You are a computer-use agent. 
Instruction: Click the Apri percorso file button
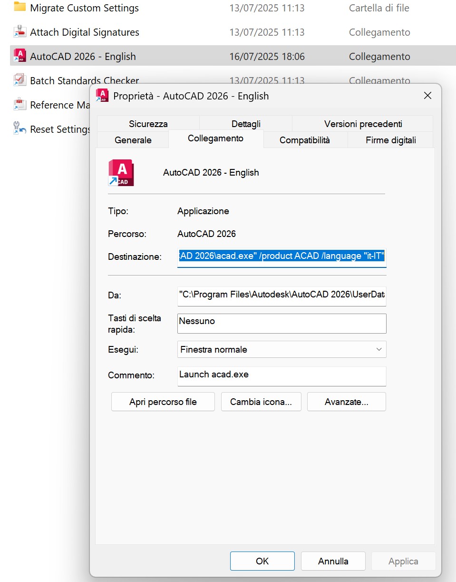pos(163,402)
